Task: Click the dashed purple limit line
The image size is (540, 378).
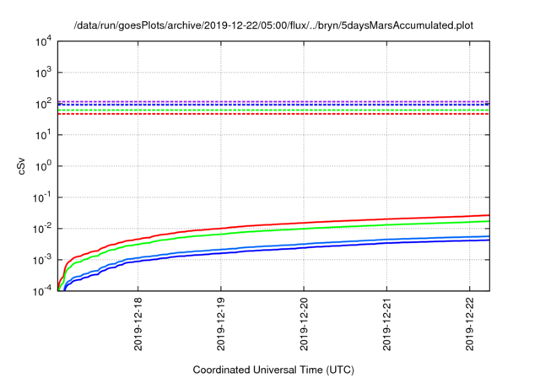Action: [x=273, y=101]
